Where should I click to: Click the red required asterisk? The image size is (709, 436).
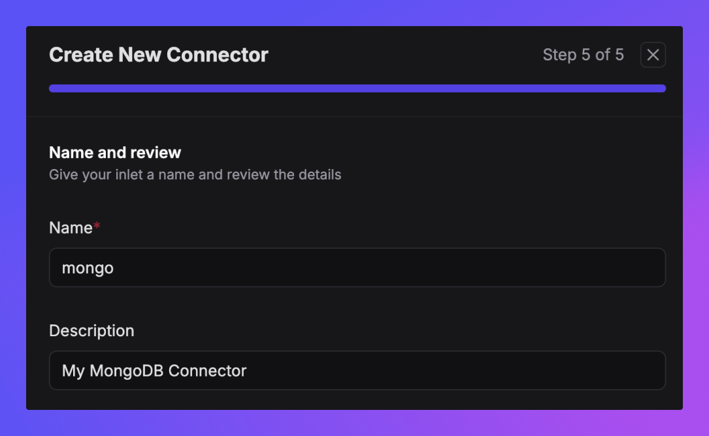tap(97, 225)
